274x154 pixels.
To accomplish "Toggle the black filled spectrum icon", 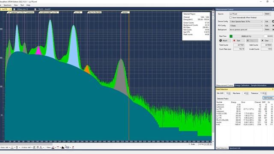I will point(63,148).
